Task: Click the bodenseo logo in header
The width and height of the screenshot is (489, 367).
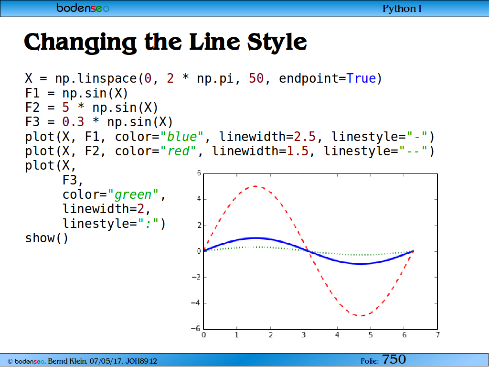Action: (x=83, y=8)
